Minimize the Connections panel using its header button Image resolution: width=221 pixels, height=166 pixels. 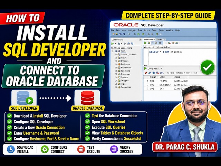(140, 40)
